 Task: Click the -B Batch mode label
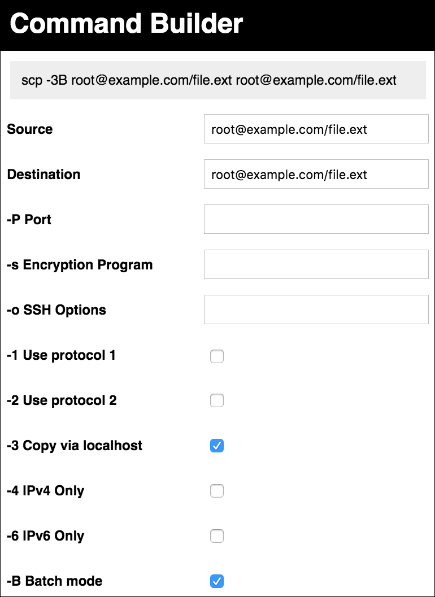pyautogui.click(x=55, y=581)
